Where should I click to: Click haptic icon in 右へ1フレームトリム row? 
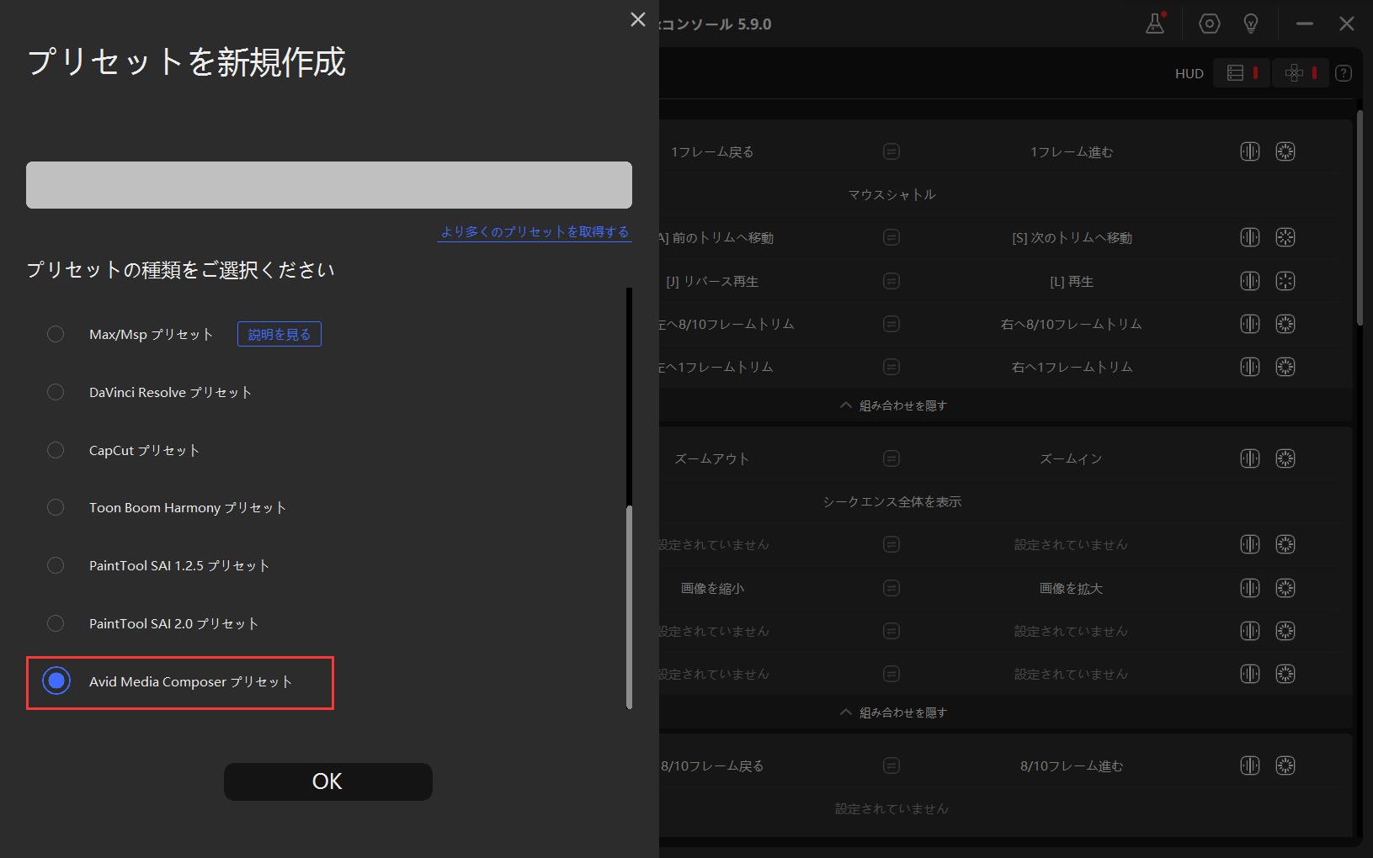tap(1249, 367)
